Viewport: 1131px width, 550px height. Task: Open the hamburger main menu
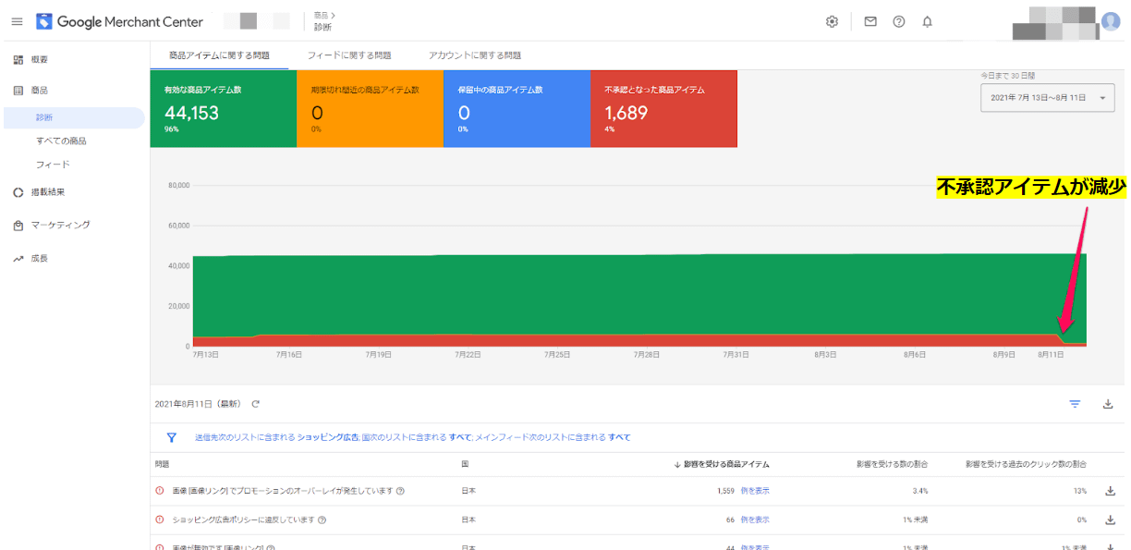(x=17, y=21)
